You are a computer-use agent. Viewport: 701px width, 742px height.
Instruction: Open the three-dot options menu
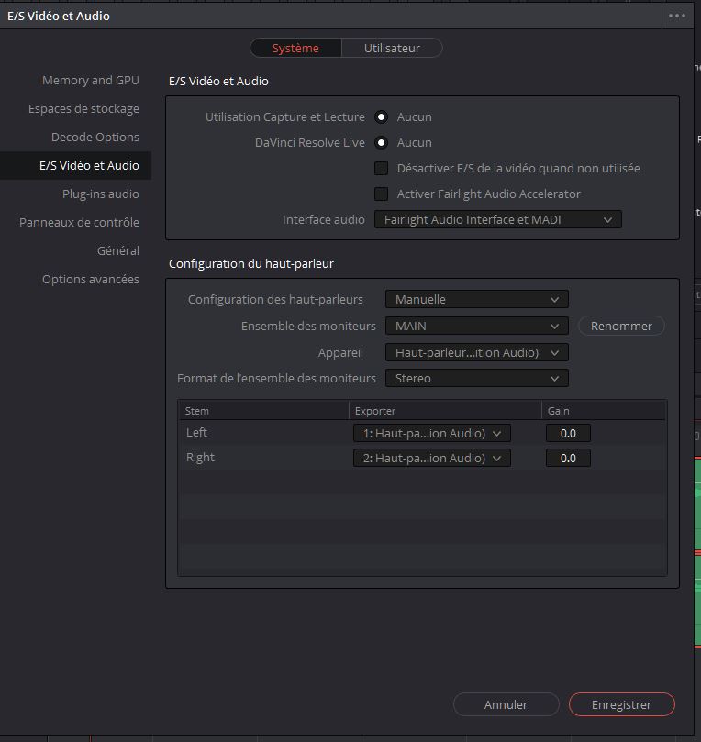(x=677, y=16)
